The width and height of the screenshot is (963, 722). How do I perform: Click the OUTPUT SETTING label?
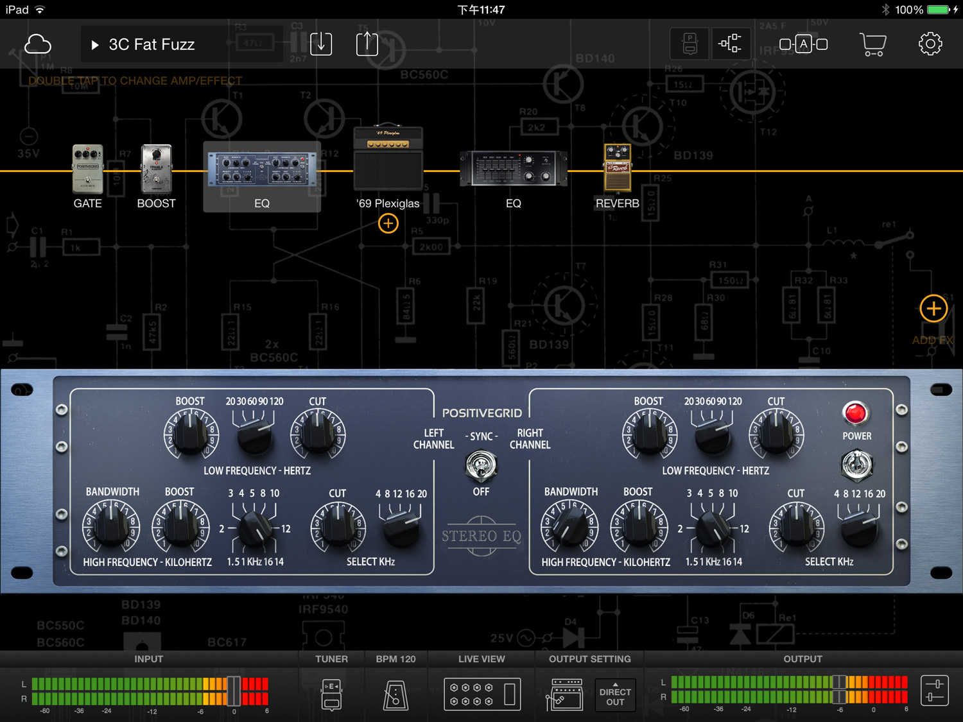(590, 659)
